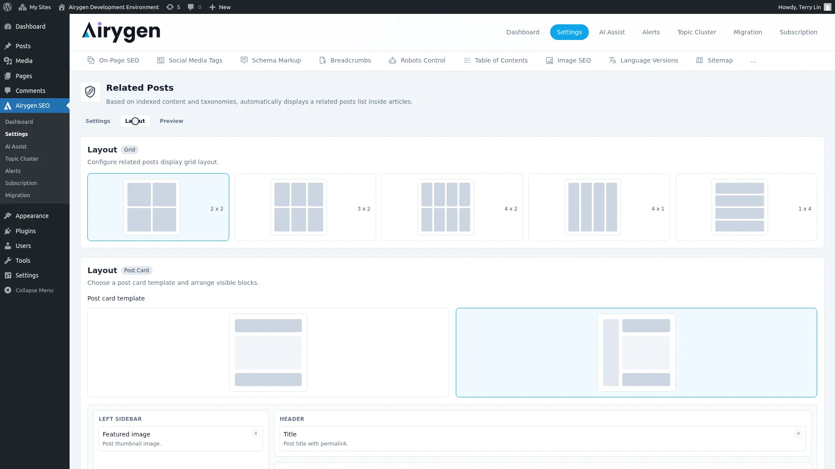Image resolution: width=835 pixels, height=469 pixels.
Task: Select the blue Settings pill in top navigation
Action: click(x=569, y=32)
